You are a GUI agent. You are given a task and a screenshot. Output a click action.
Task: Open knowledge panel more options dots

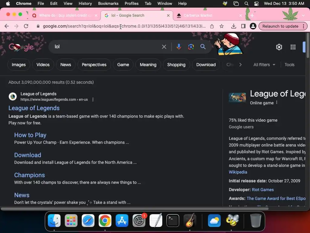pyautogui.click(x=277, y=103)
